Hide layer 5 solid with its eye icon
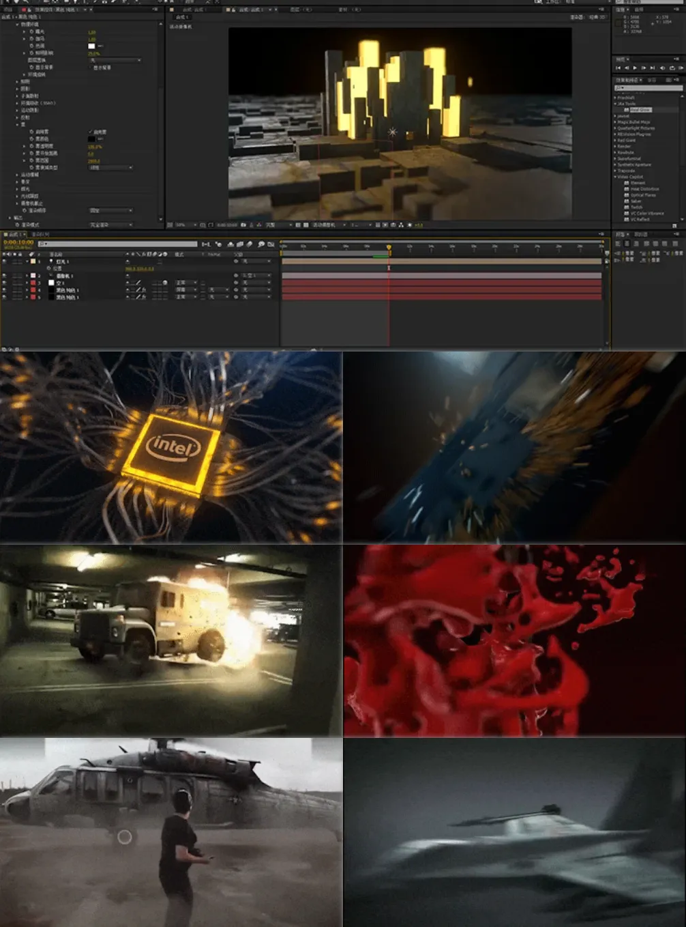This screenshot has height=927, width=686. [5, 297]
